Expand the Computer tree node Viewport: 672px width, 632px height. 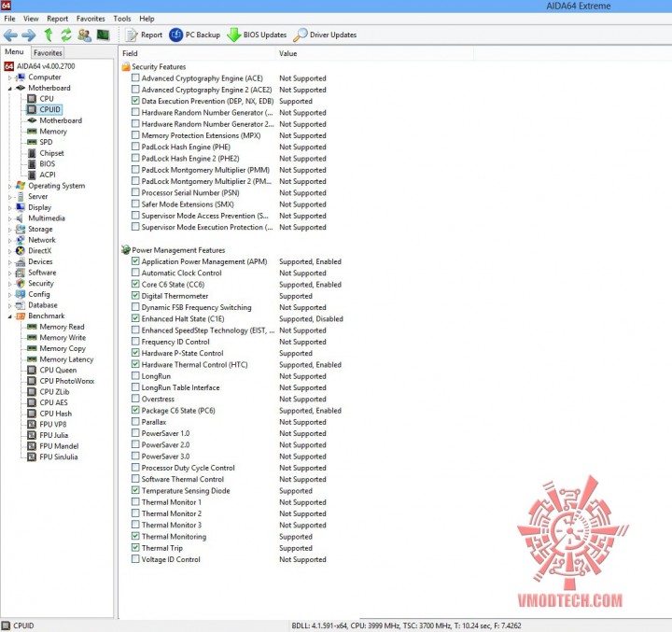coord(10,77)
